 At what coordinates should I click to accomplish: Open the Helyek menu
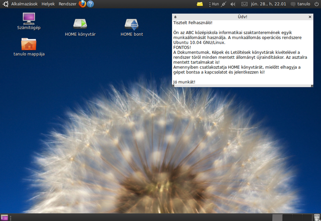pyautogui.click(x=48, y=4)
